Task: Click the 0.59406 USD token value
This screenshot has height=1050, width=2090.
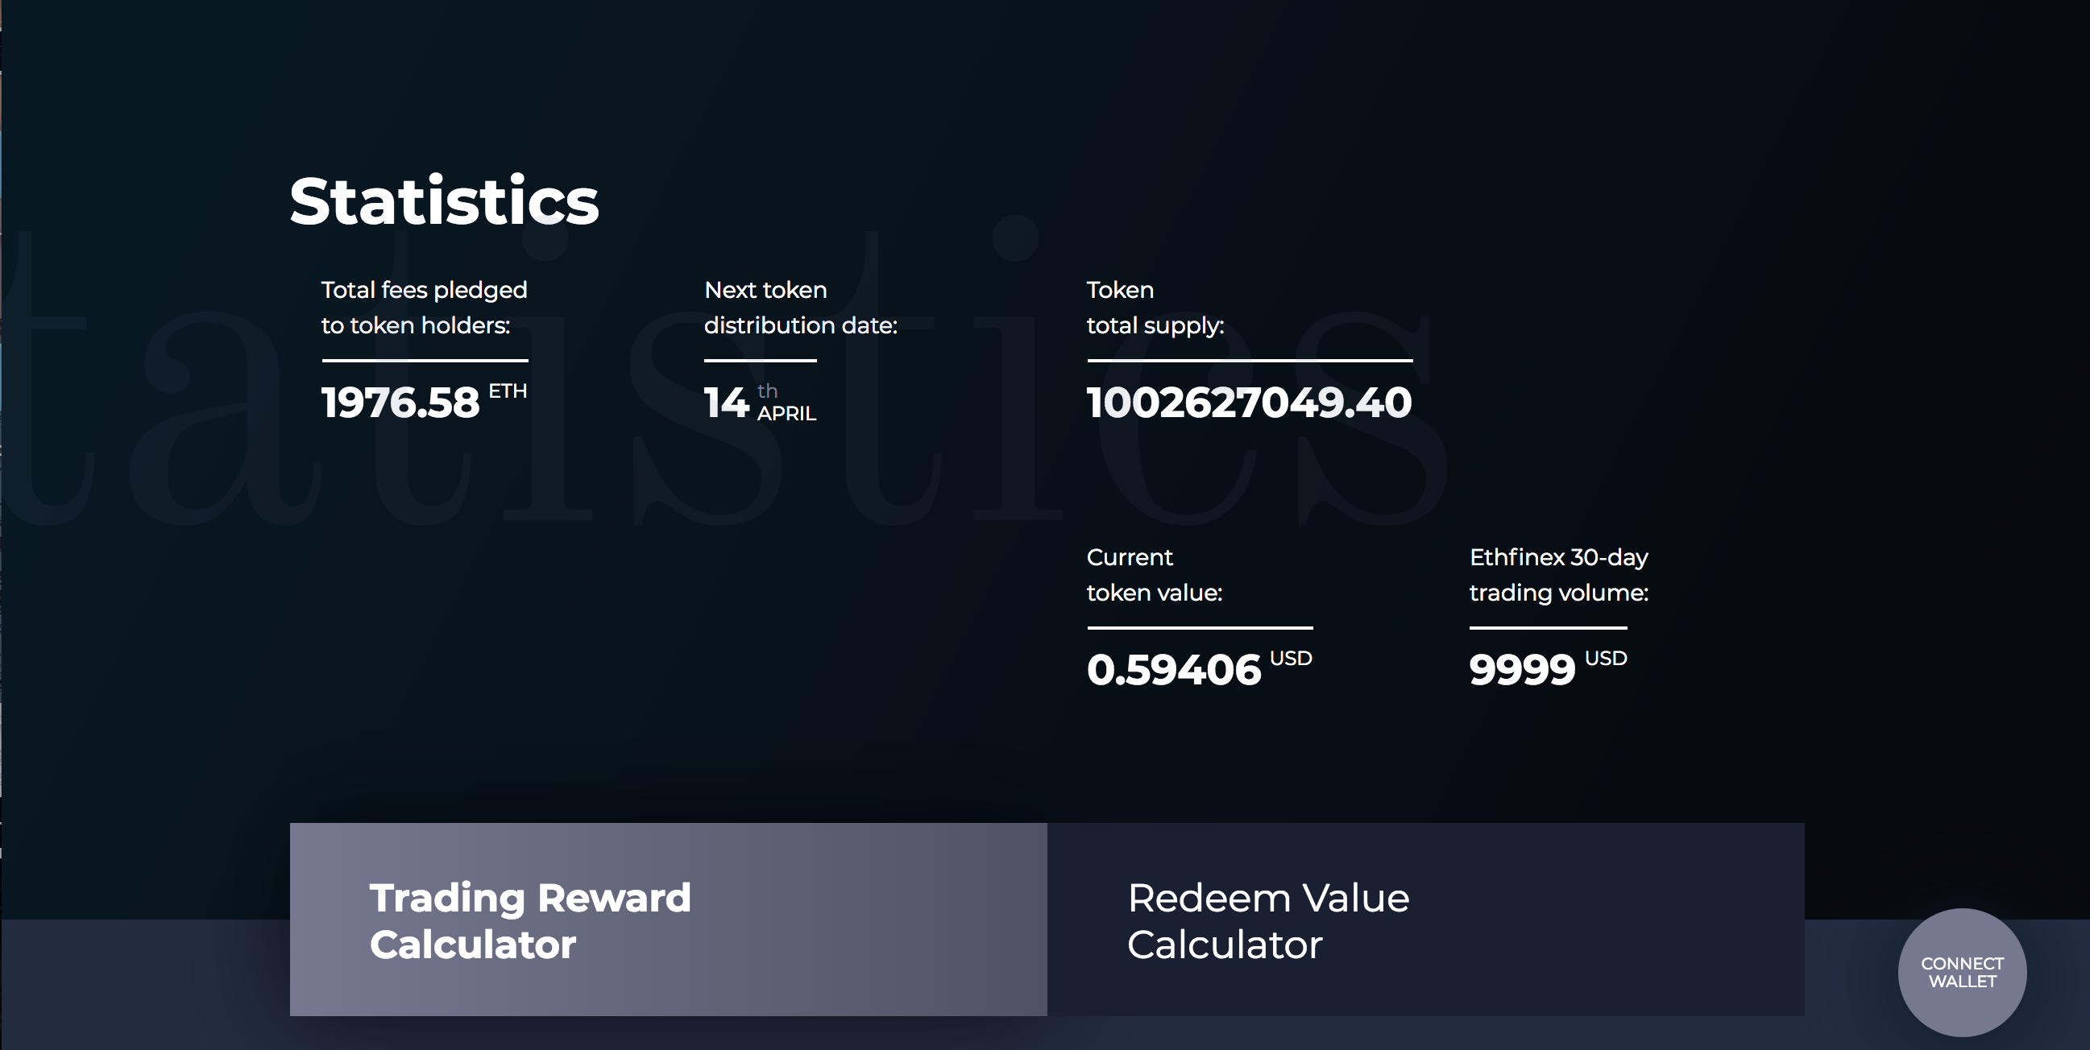Action: coord(1173,670)
